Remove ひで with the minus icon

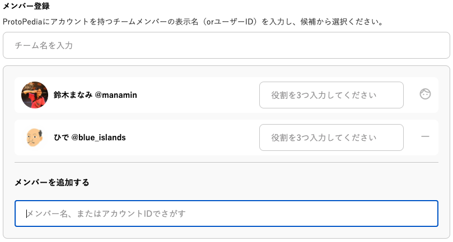(x=425, y=136)
